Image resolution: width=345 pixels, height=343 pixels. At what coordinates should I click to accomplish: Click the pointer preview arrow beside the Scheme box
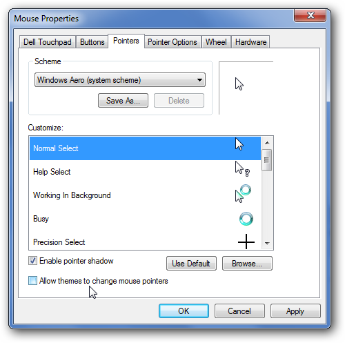tap(239, 84)
